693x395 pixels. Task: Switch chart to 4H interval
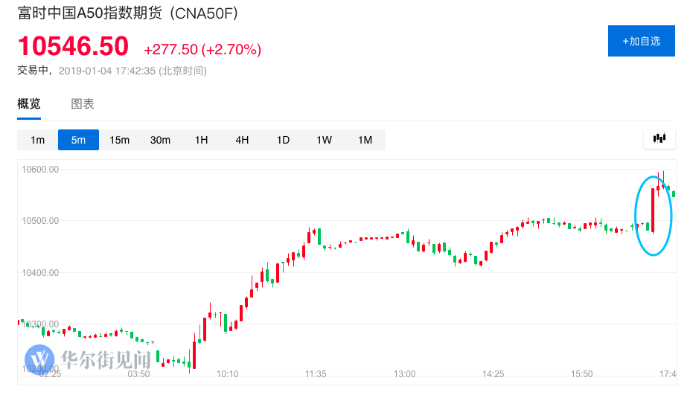242,140
